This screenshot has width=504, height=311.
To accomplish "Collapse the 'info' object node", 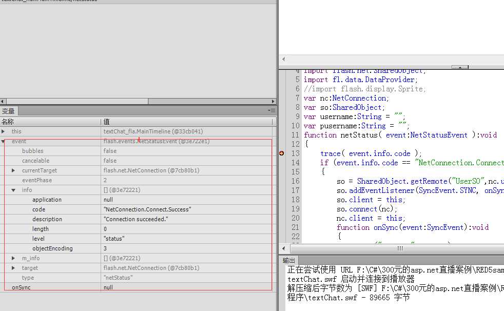I will coord(13,190).
